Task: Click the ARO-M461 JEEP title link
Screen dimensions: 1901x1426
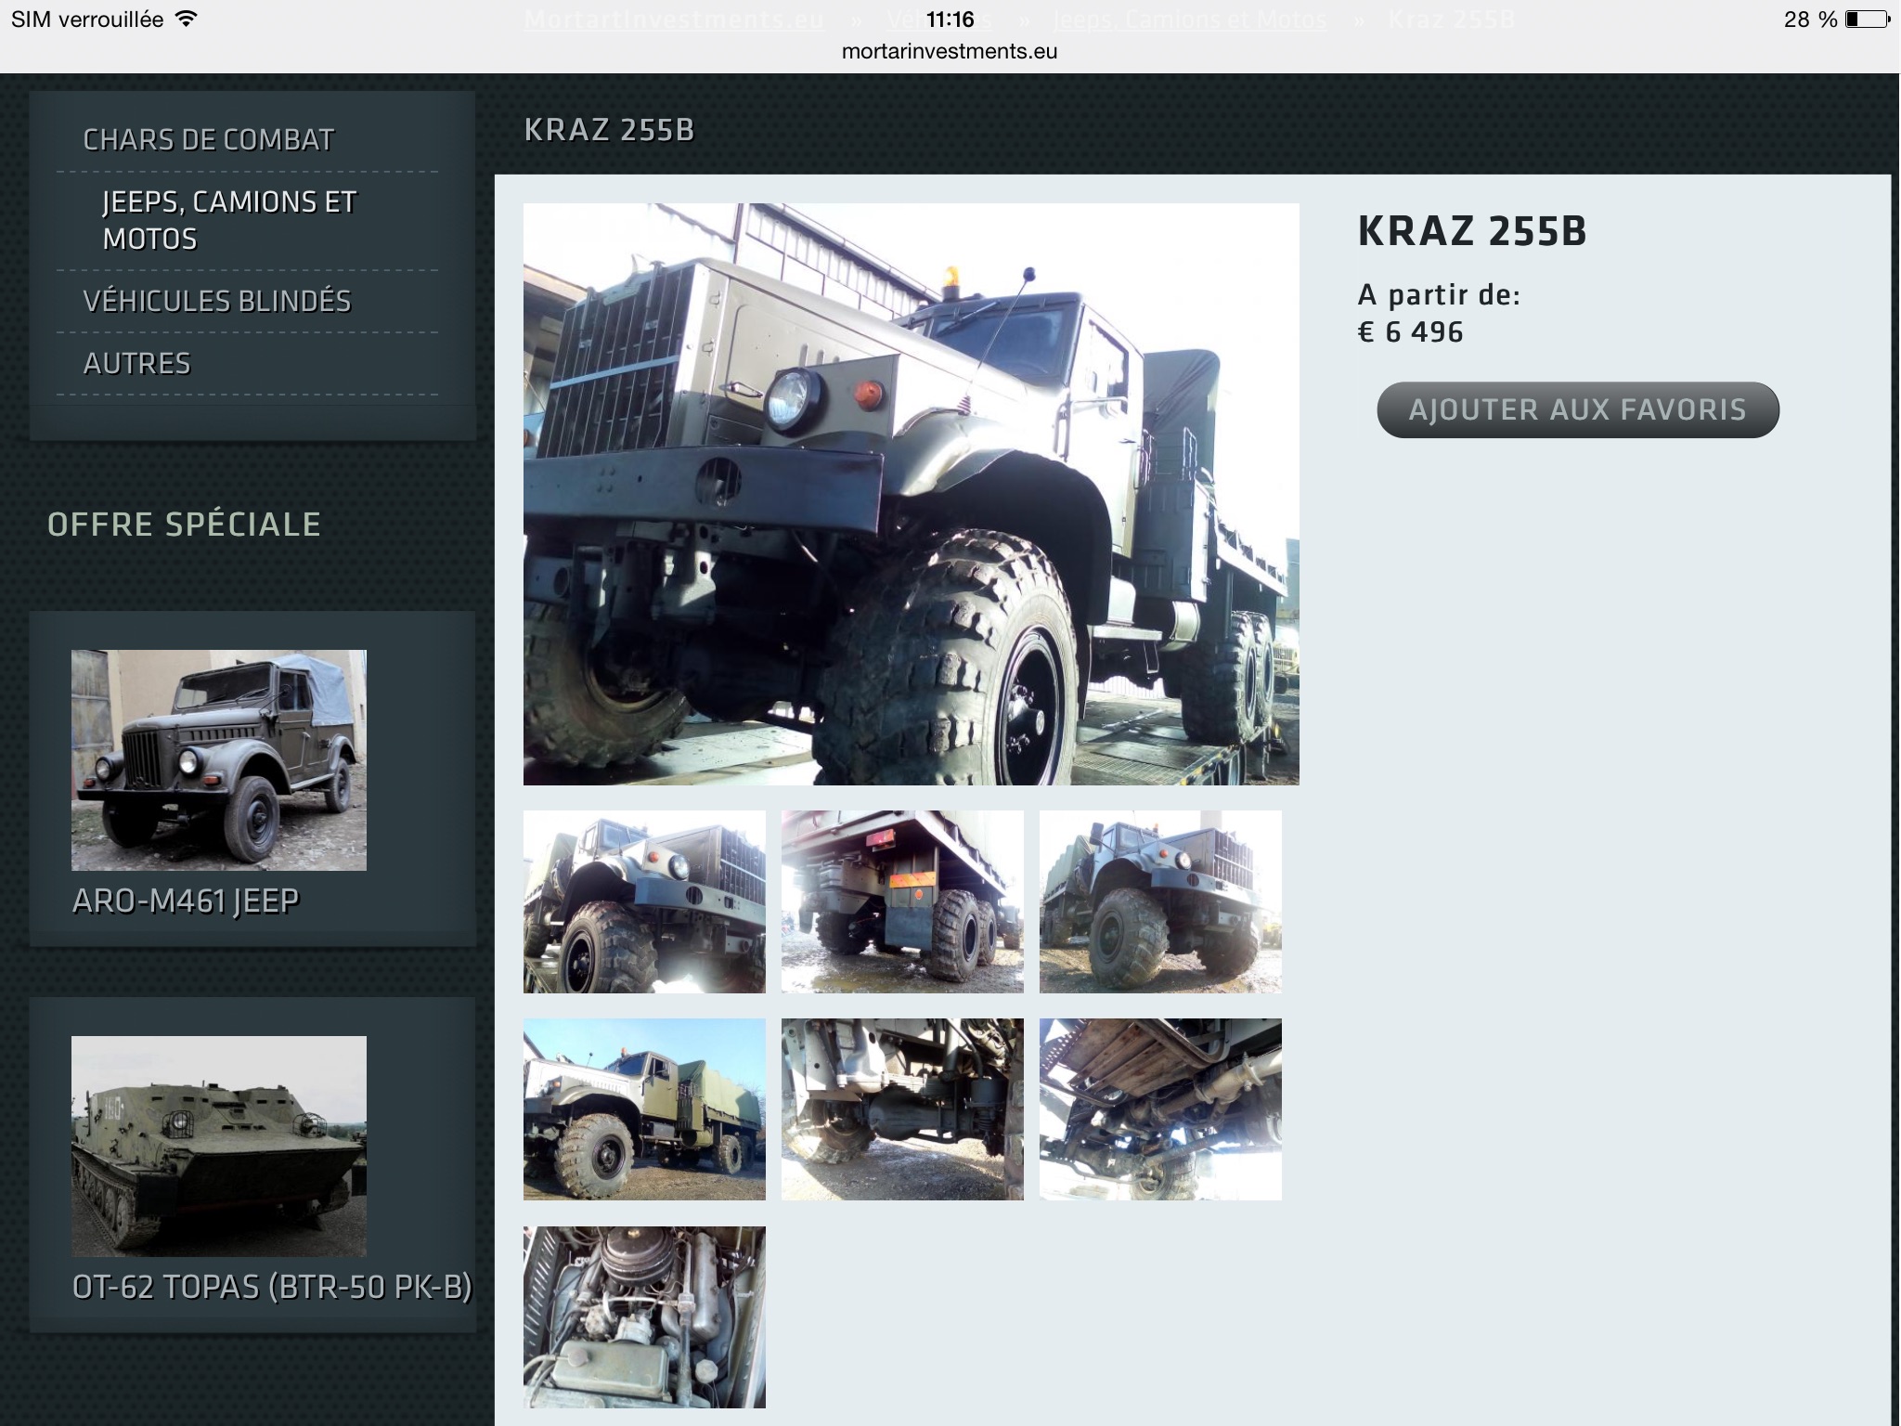Action: [186, 901]
